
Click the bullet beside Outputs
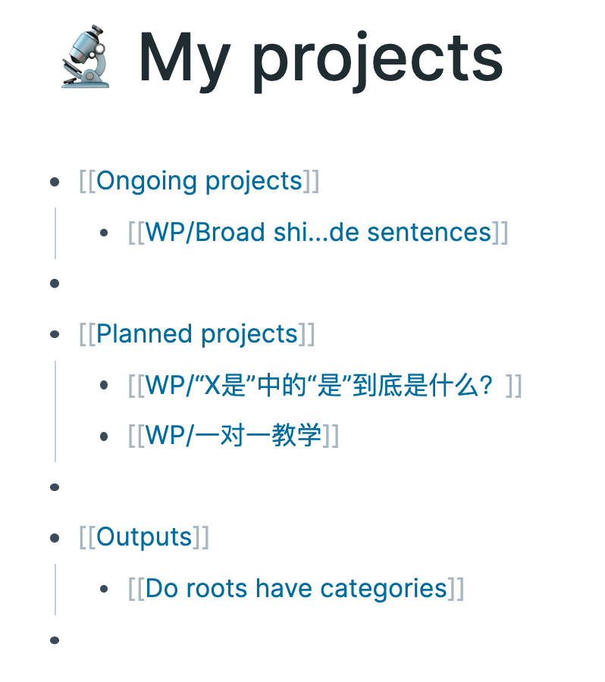[x=55, y=538]
